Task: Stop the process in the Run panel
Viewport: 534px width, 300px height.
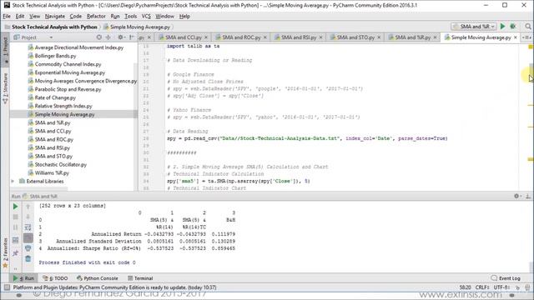Action: point(15,217)
